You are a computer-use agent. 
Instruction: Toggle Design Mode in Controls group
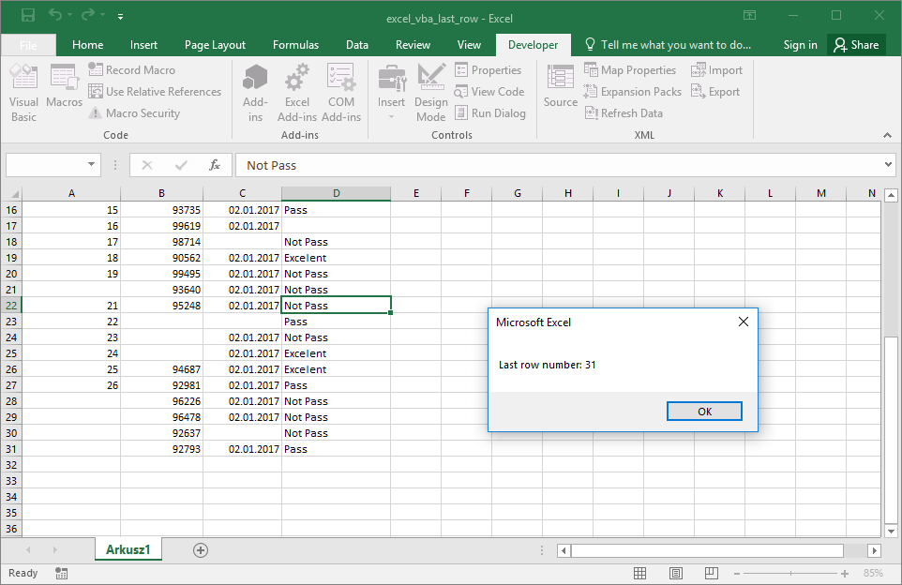430,91
